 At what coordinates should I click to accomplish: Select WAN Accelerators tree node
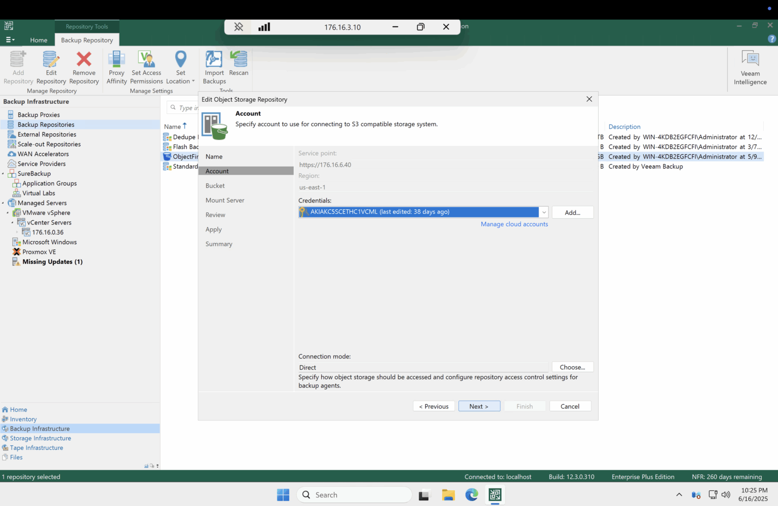43,154
